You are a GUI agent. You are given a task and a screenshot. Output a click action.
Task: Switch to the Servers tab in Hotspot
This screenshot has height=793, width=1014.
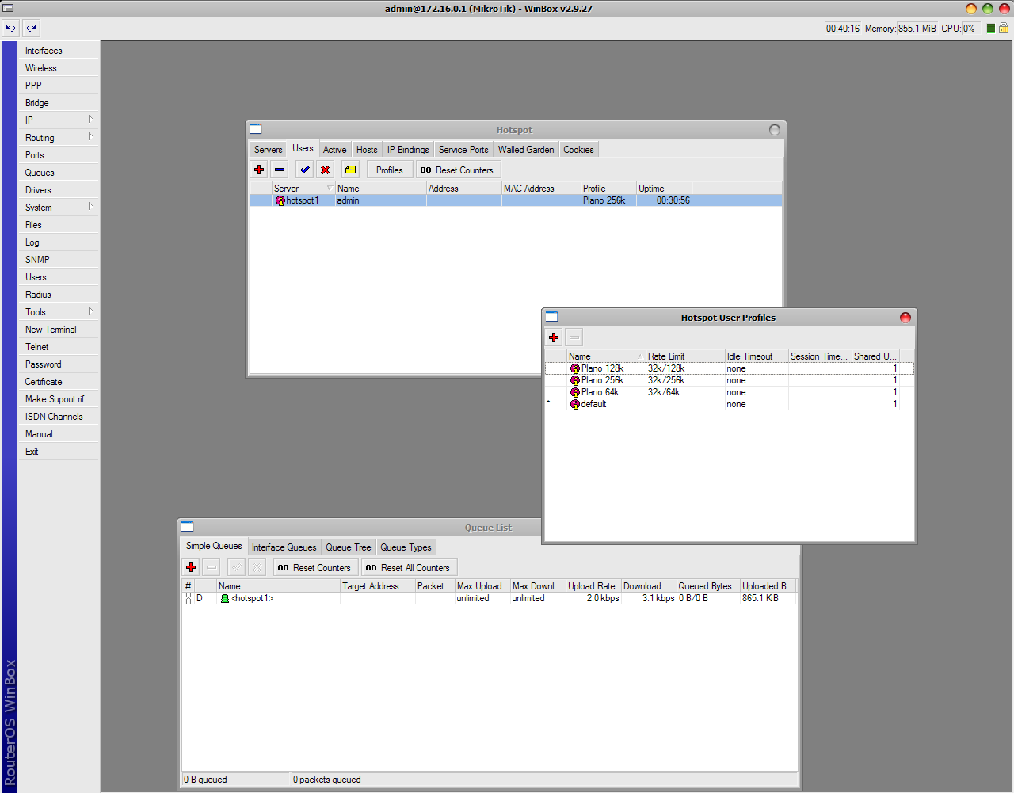(268, 150)
